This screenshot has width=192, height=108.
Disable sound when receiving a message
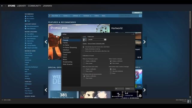[111, 63]
